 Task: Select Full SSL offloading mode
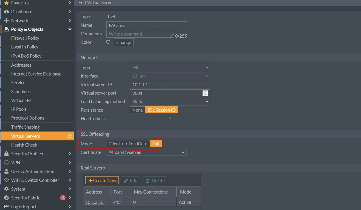(156, 144)
